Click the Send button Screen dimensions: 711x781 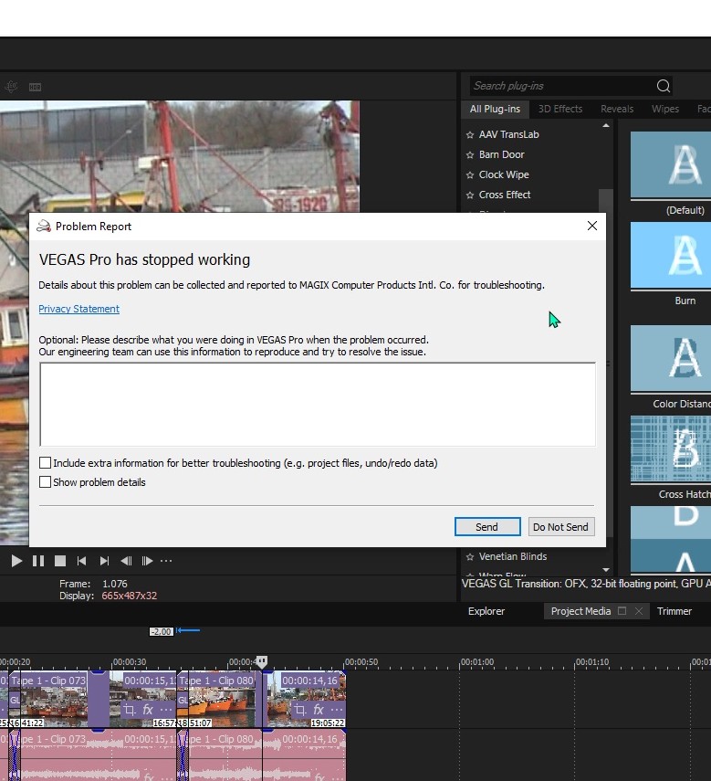487,526
